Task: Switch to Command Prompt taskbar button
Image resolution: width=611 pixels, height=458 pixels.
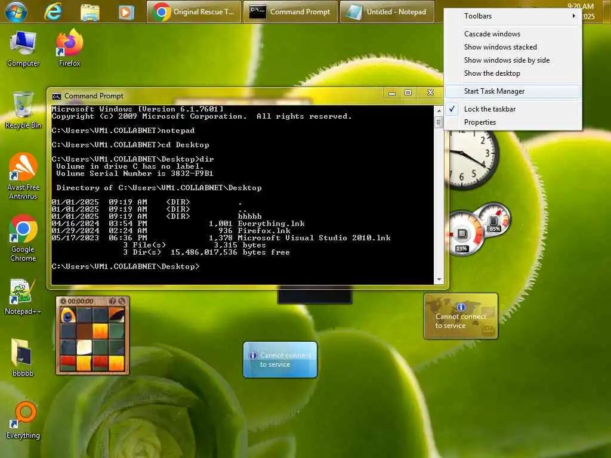Action: tap(291, 12)
